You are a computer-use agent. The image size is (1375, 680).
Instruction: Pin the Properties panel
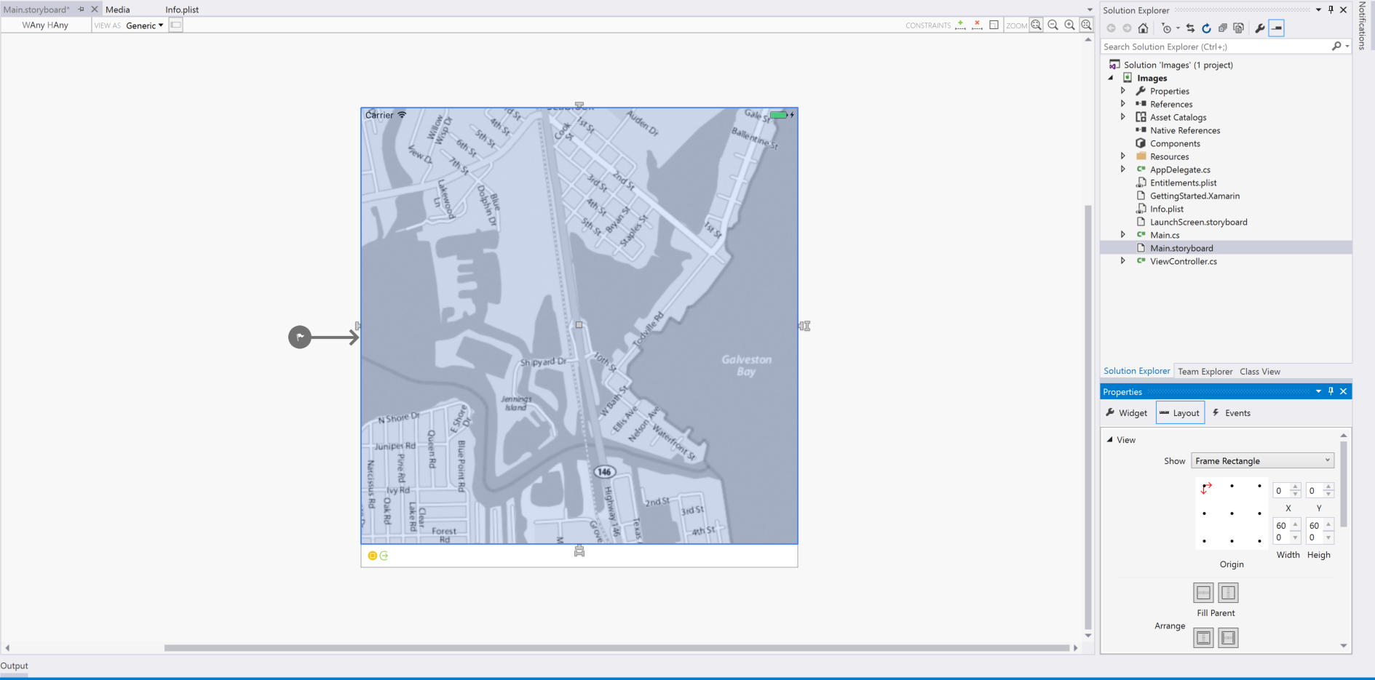click(x=1331, y=391)
